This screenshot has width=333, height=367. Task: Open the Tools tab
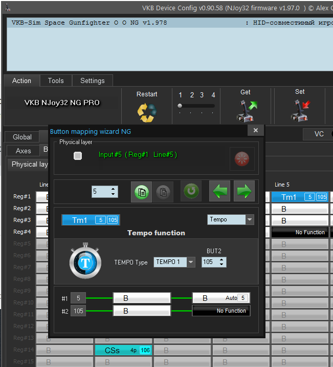tap(56, 81)
